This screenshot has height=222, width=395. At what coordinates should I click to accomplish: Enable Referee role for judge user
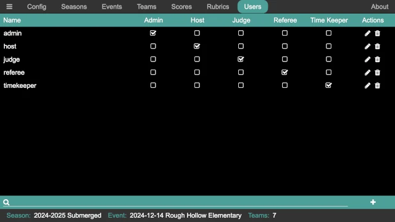click(285, 59)
